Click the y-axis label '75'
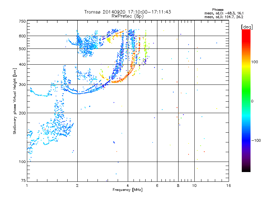The height and width of the screenshot is (202, 269). (x=24, y=180)
